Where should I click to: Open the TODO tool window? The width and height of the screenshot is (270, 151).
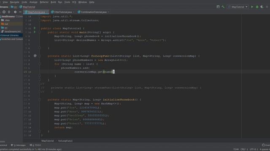35,145
